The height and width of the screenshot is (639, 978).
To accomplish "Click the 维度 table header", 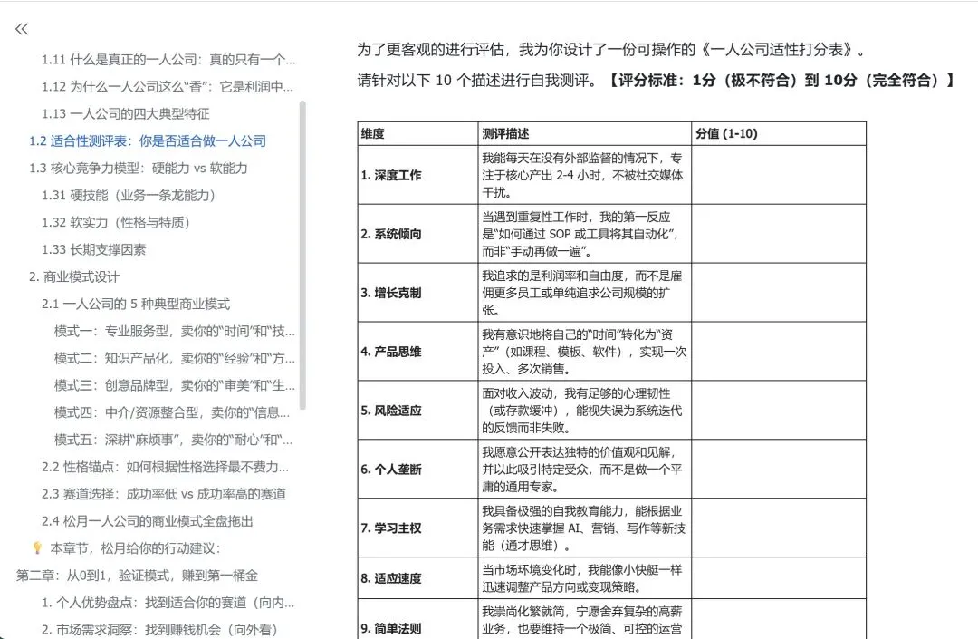I will click(x=417, y=133).
